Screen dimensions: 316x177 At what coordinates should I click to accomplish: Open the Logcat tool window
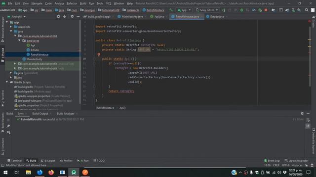pyautogui.click(x=48, y=161)
